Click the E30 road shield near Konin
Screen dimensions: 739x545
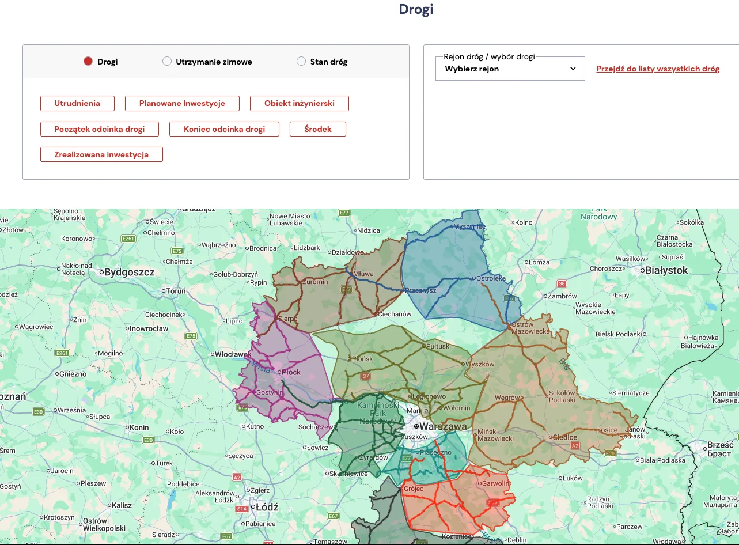[148, 440]
